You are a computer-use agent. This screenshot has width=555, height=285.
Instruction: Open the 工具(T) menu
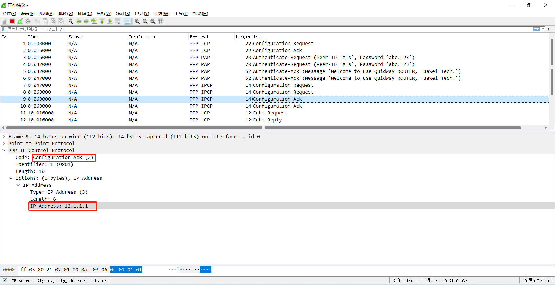(x=181, y=14)
